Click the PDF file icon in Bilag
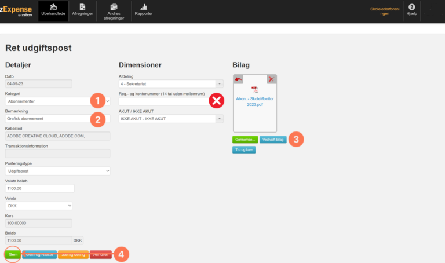Image resolution: width=445 pixels, height=263 pixels. click(255, 90)
